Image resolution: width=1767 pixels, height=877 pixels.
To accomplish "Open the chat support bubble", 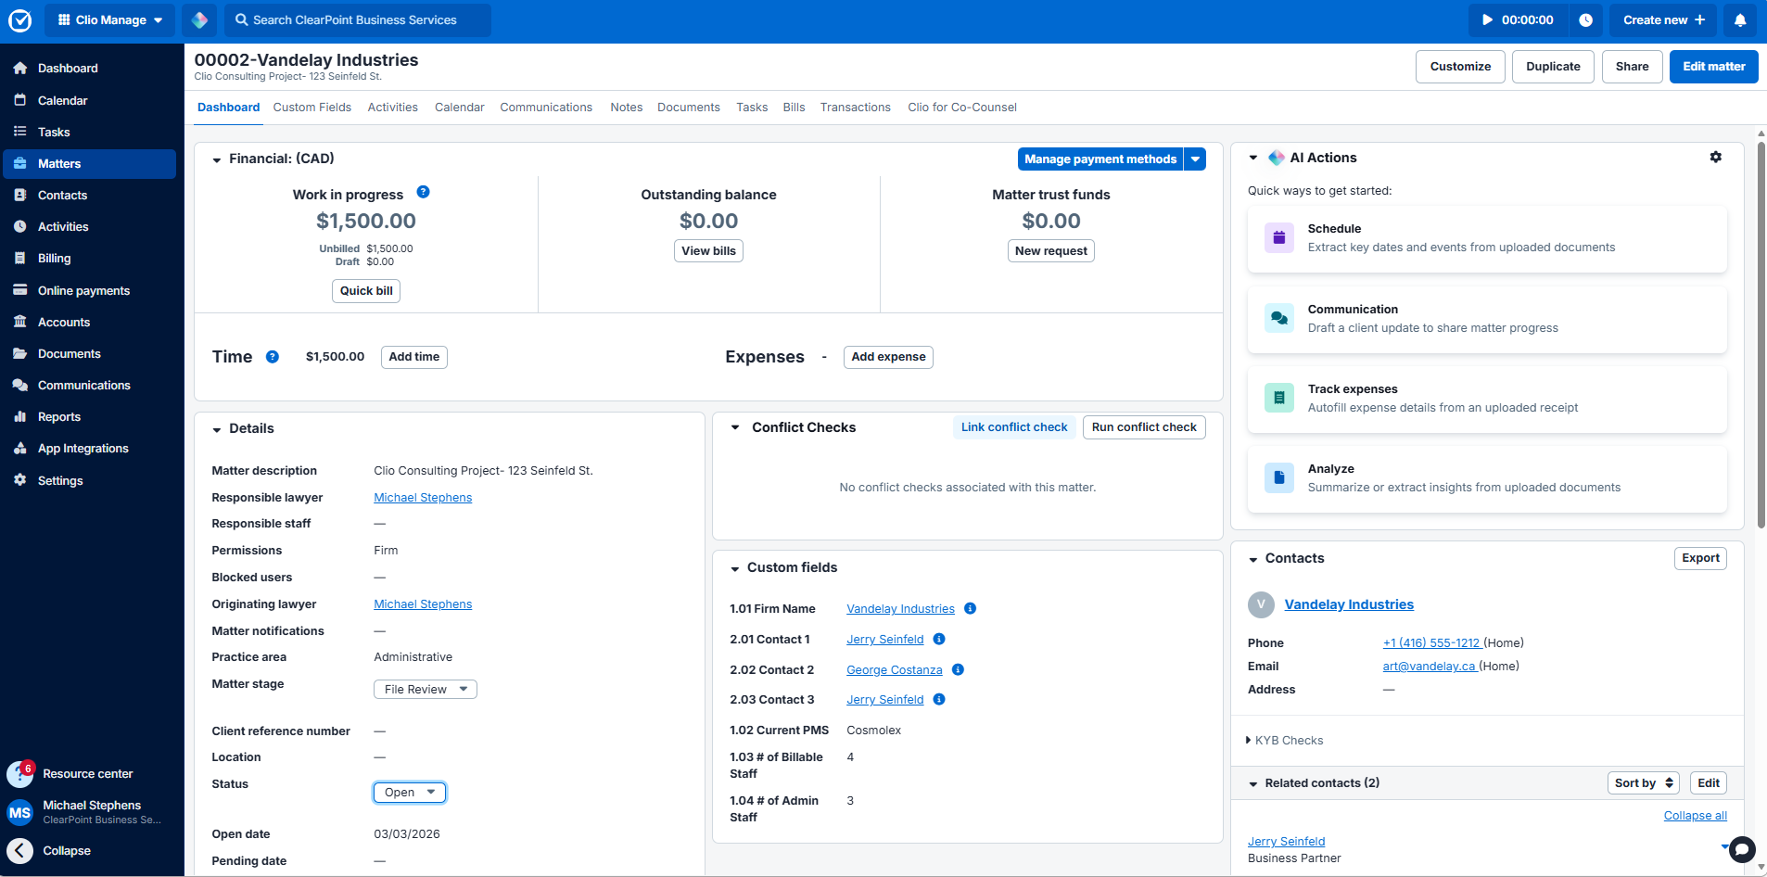I will [1743, 849].
